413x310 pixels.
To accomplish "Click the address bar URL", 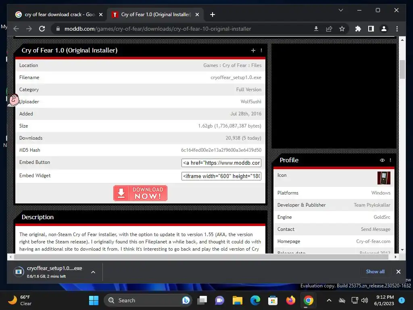I will point(158,29).
